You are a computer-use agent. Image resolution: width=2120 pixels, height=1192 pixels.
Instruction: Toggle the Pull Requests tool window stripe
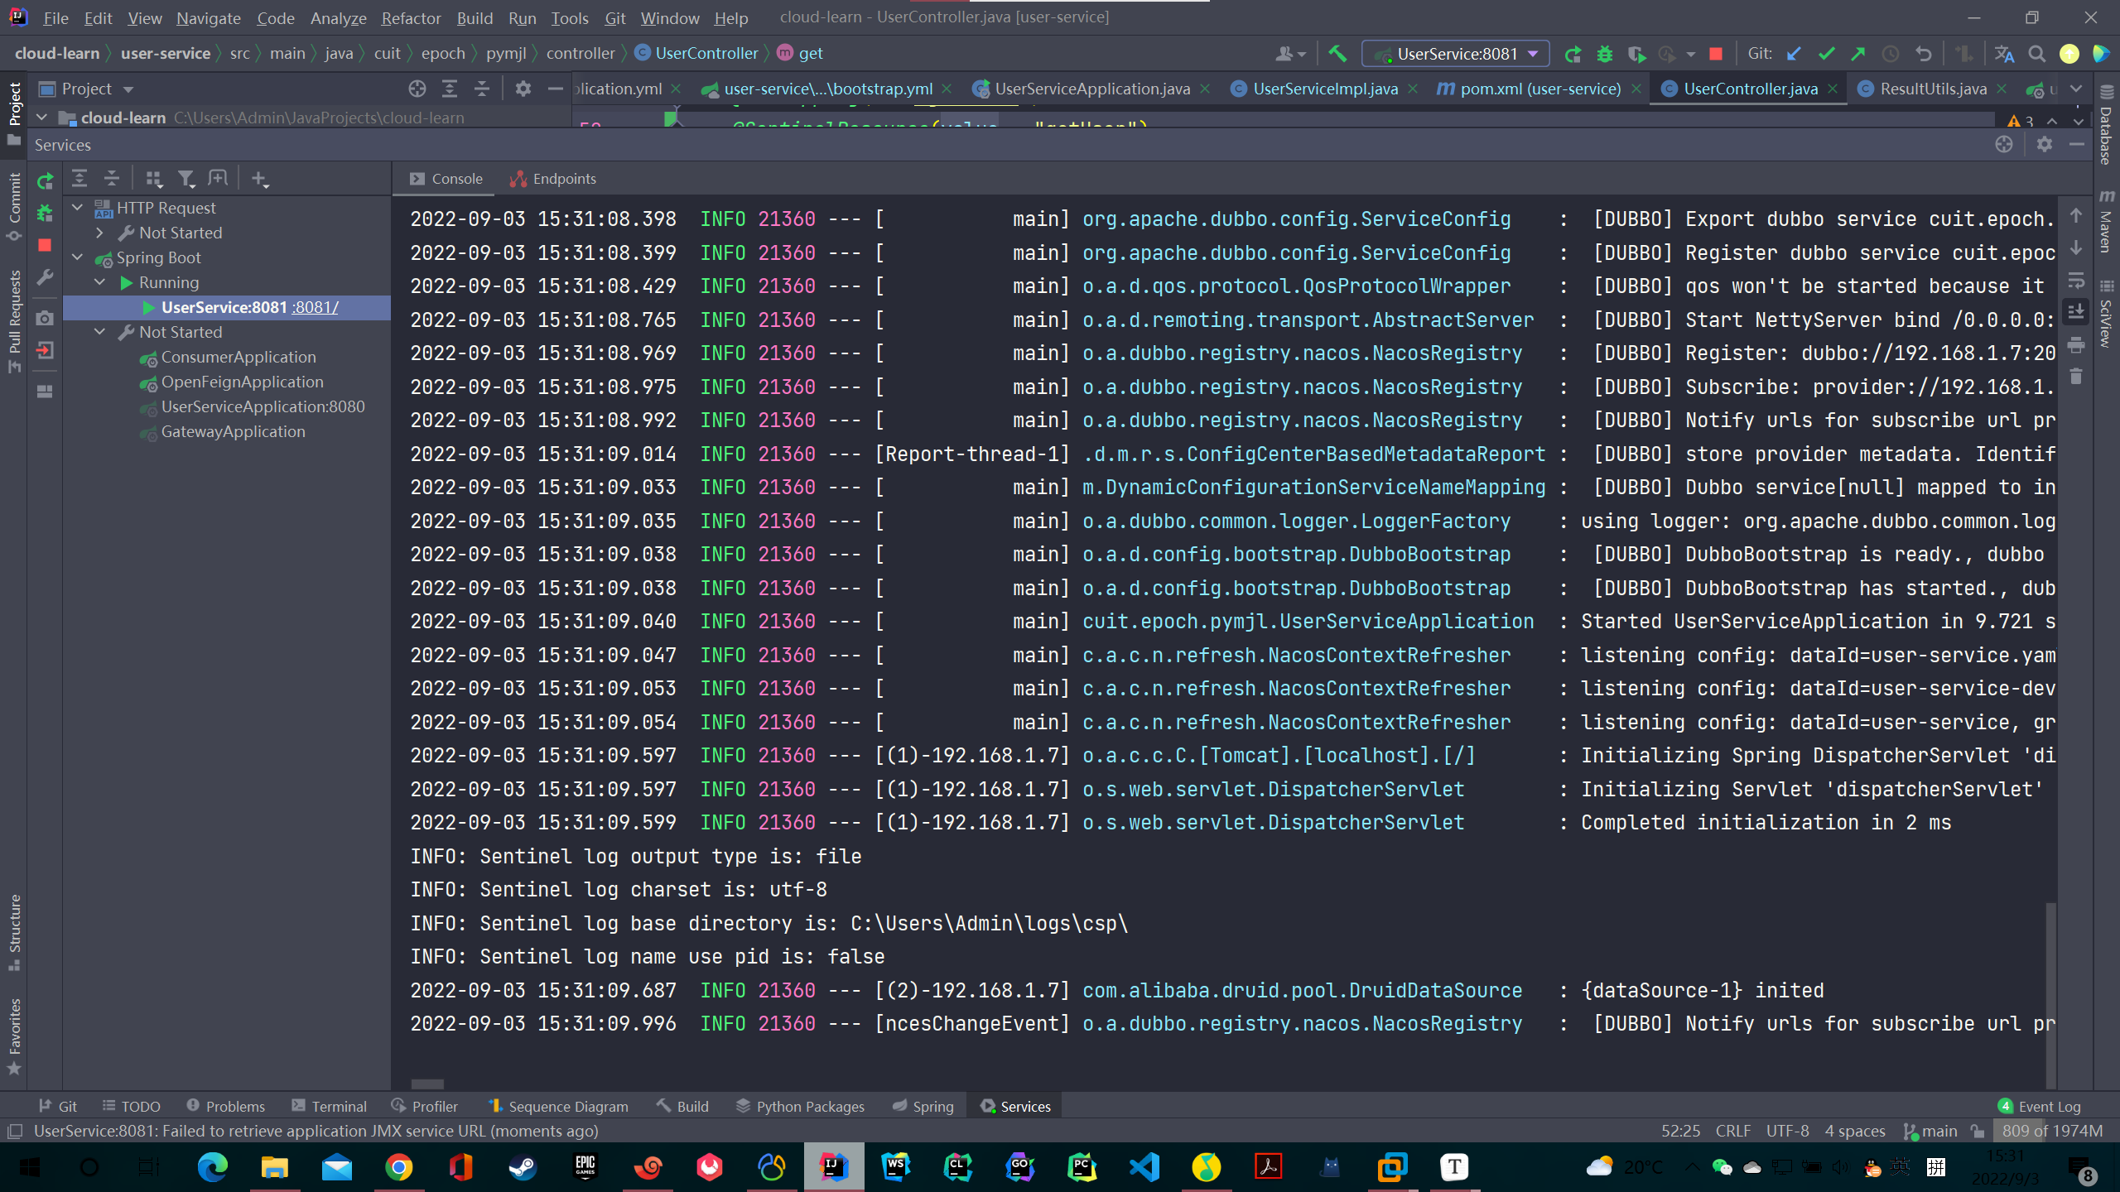click(x=14, y=321)
